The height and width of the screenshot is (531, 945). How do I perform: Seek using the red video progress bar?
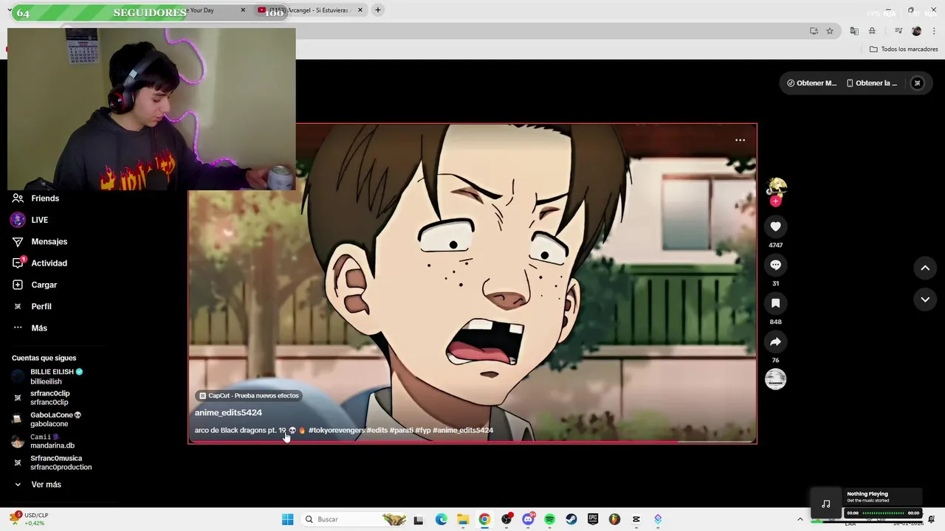472,442
